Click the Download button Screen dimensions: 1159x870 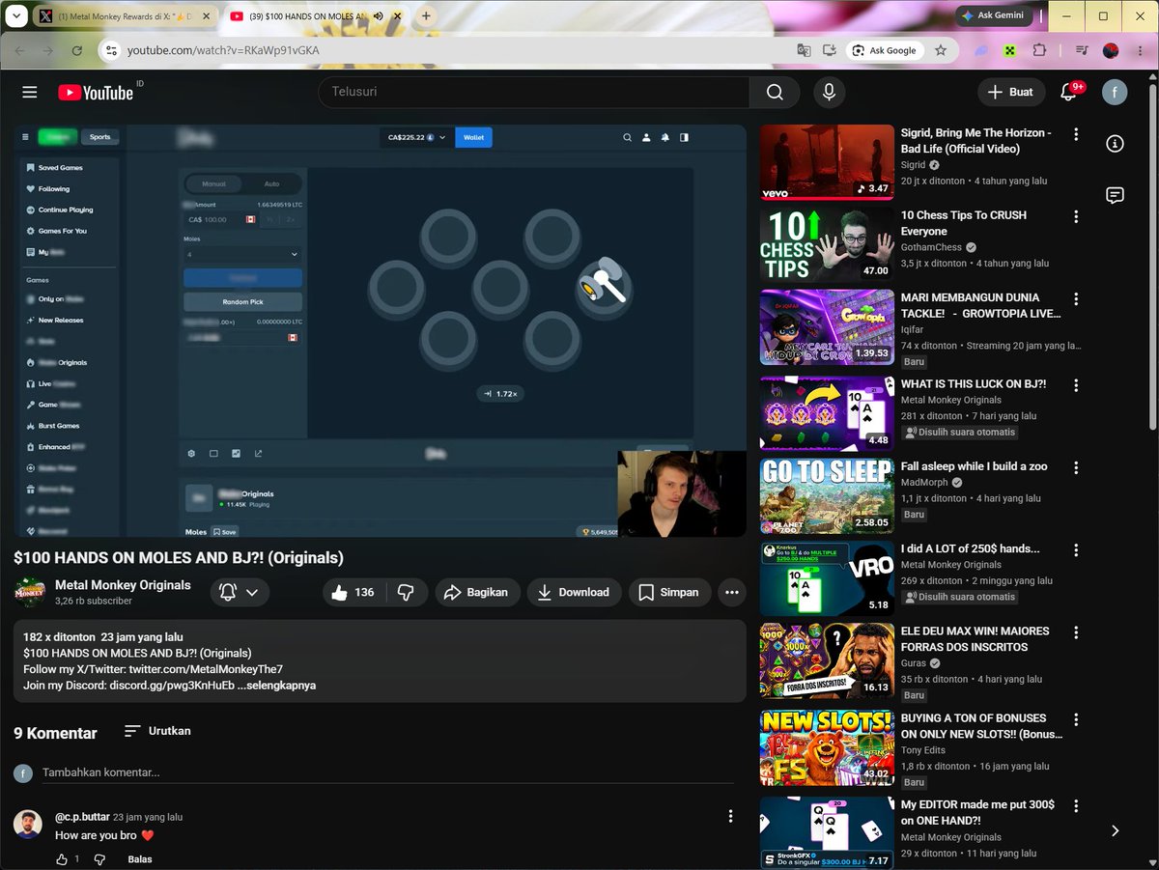click(574, 592)
